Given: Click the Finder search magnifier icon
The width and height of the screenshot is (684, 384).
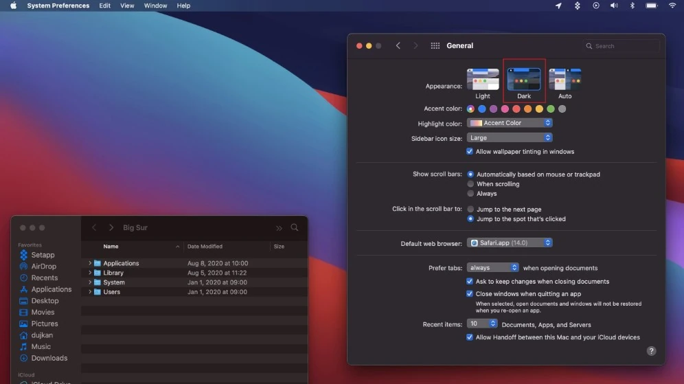Looking at the screenshot, I should (x=295, y=227).
